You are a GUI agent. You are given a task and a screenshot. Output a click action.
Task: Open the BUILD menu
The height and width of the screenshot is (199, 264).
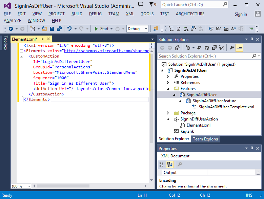point(77,14)
